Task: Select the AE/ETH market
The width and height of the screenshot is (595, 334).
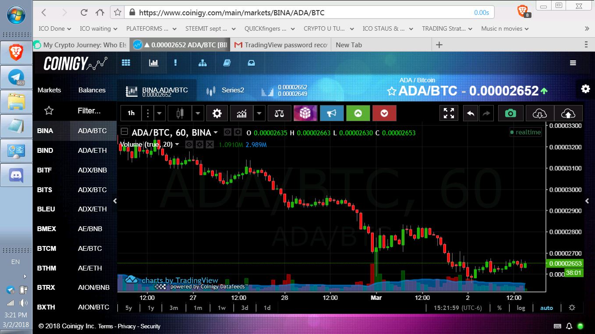Action: click(90, 268)
